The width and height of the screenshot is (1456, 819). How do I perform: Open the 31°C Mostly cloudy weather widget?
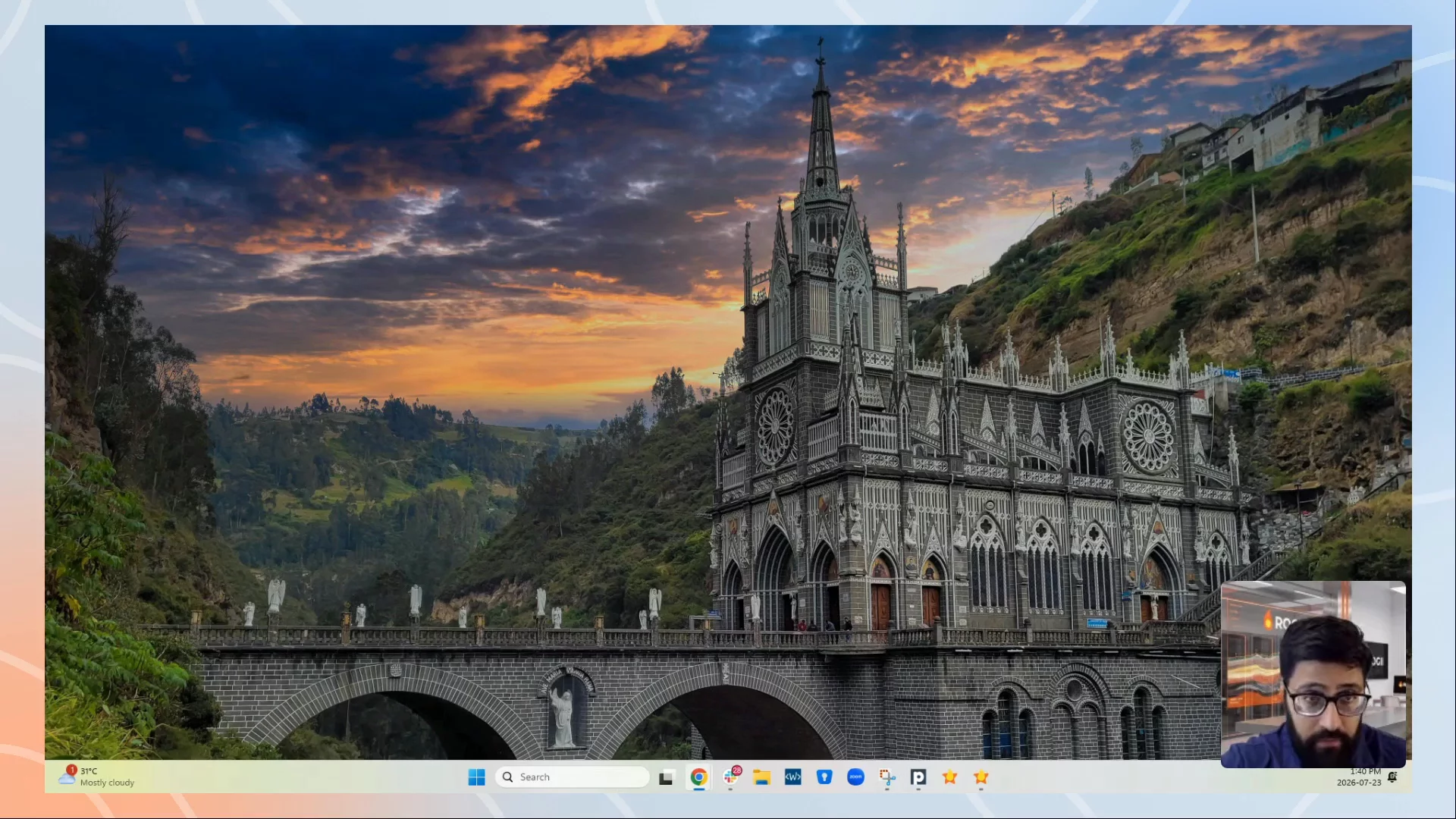[97, 777]
